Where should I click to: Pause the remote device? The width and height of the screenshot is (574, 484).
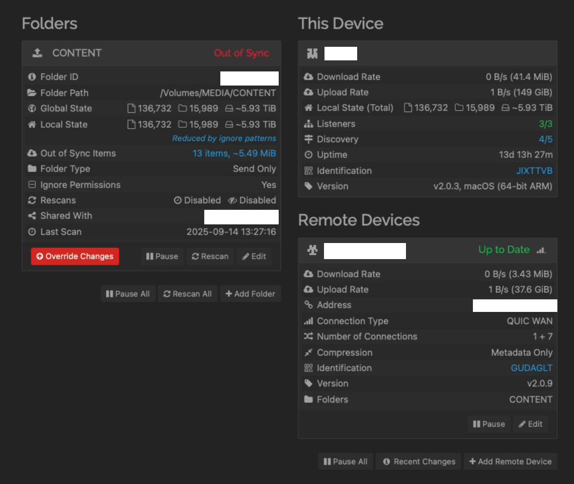point(488,424)
